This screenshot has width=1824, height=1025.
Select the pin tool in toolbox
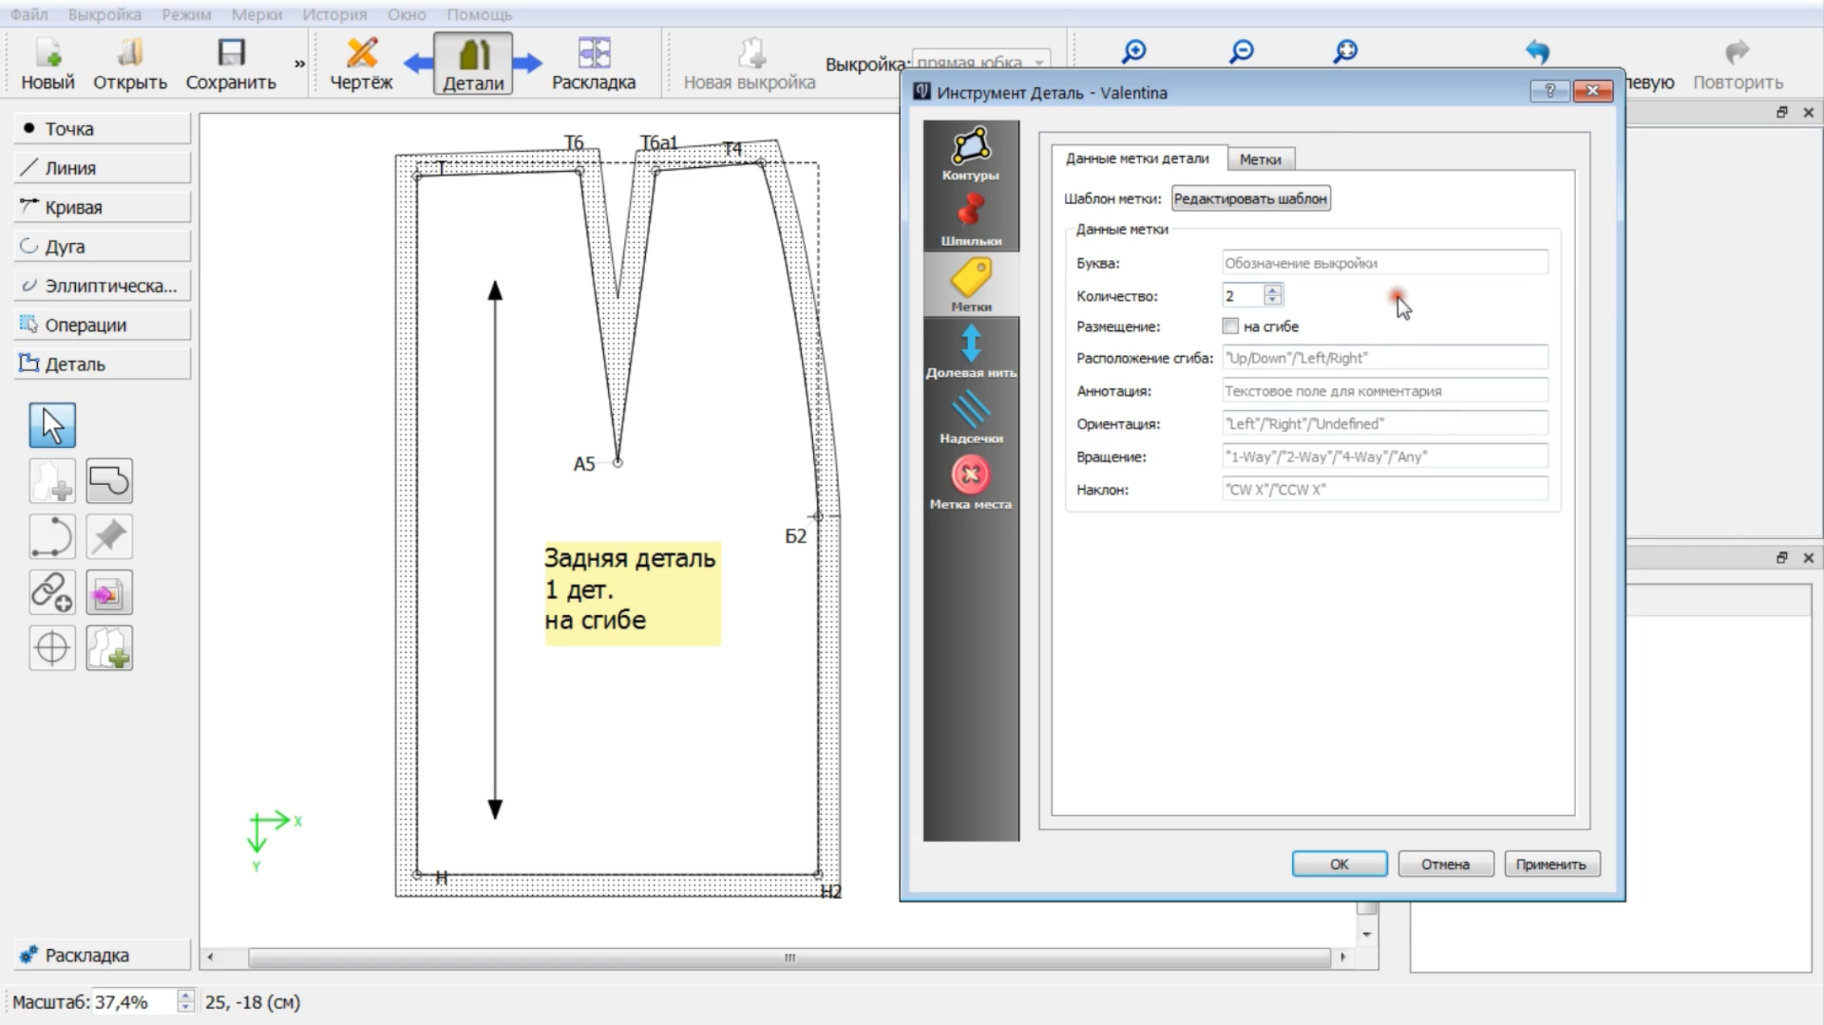109,537
